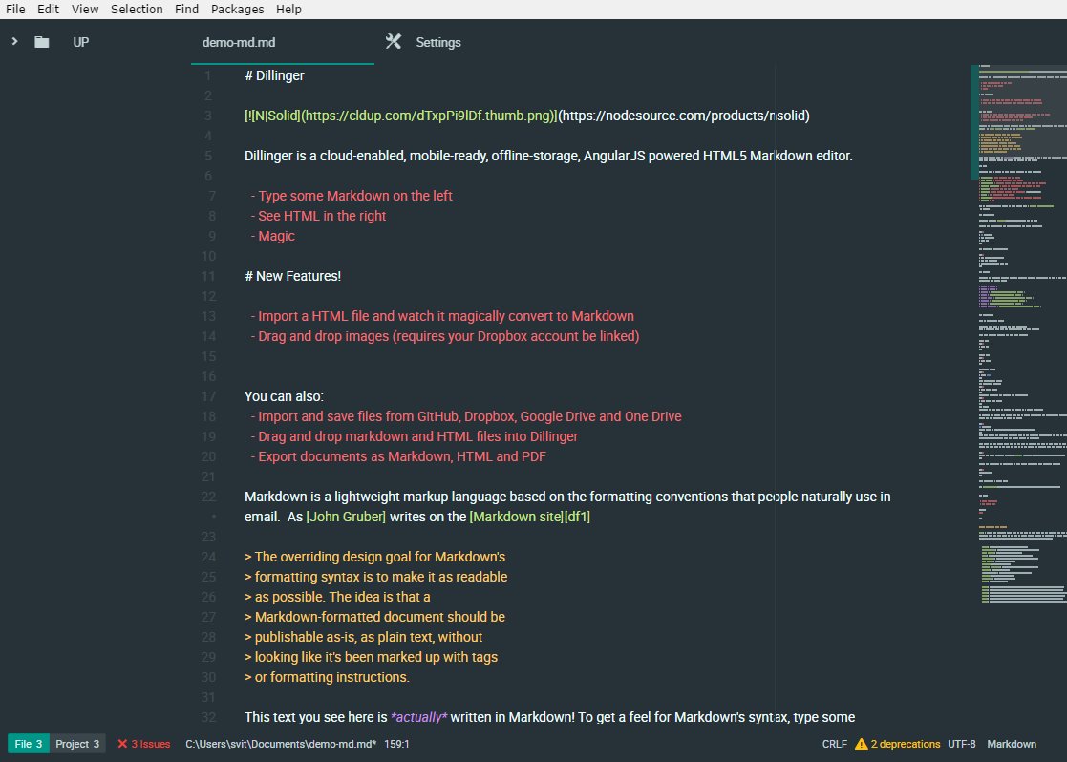Click the 'Dillinger is a cloud-enabled' sentence
1067x762 pixels.
548,156
